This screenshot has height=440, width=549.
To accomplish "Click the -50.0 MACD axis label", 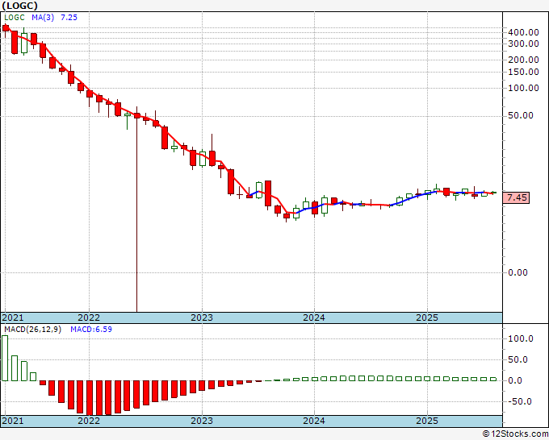I will [x=519, y=401].
